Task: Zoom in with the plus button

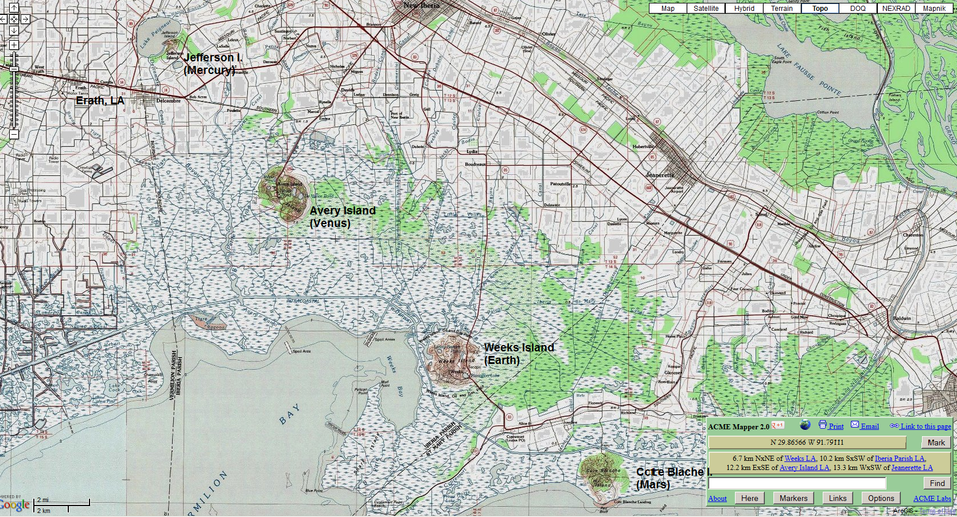Action: pyautogui.click(x=14, y=45)
